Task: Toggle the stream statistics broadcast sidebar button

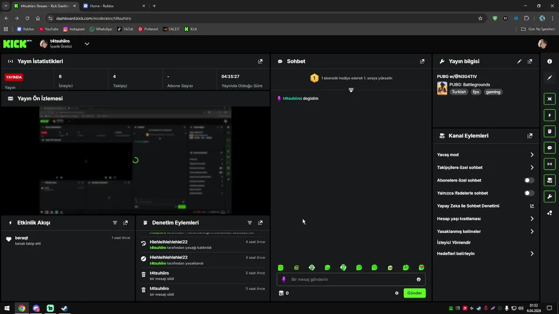Action: pos(549,164)
